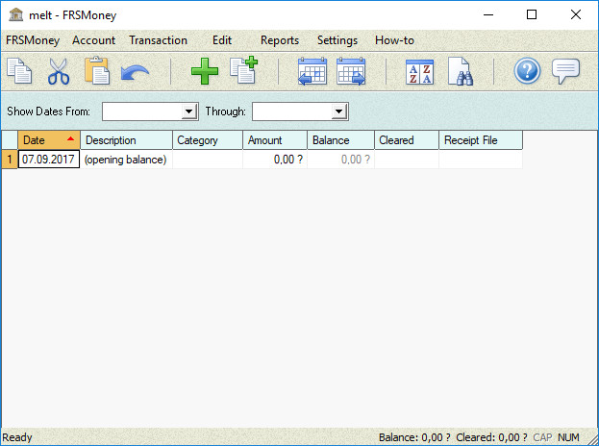Click the Cut scissors icon

coord(59,71)
